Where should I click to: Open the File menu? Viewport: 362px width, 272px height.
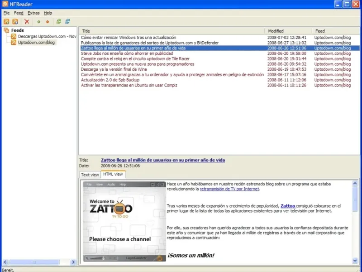click(x=6, y=13)
